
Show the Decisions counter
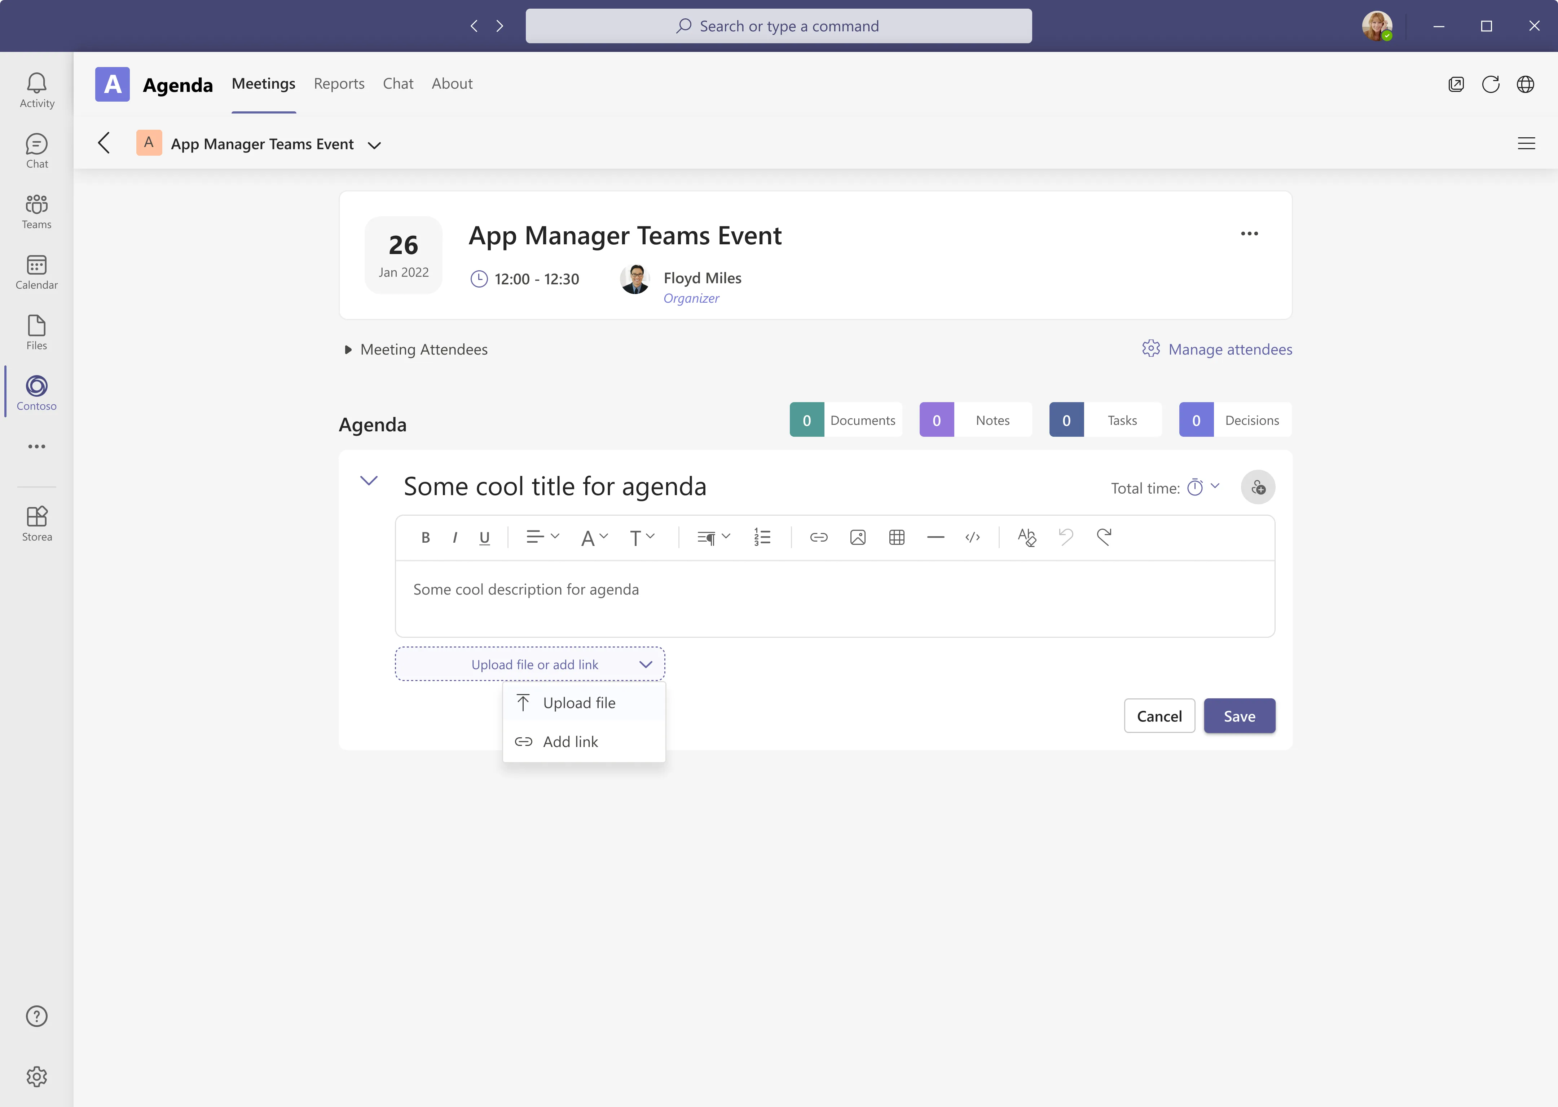(x=1235, y=420)
